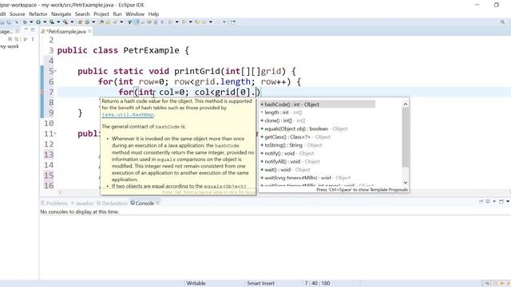Open the Help menu
The width and height of the screenshot is (511, 287).
pyautogui.click(x=153, y=14)
